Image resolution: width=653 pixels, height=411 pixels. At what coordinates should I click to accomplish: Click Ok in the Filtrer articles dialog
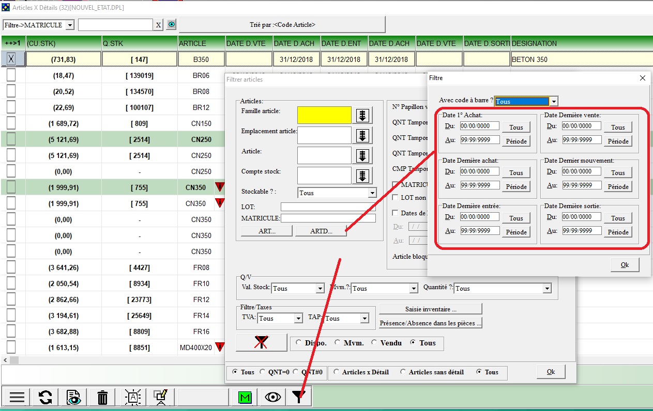pos(551,372)
